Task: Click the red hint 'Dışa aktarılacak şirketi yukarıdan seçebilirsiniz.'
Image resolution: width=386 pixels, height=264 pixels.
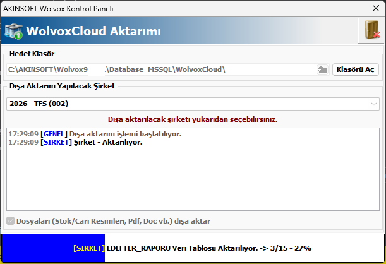Action: [x=193, y=119]
